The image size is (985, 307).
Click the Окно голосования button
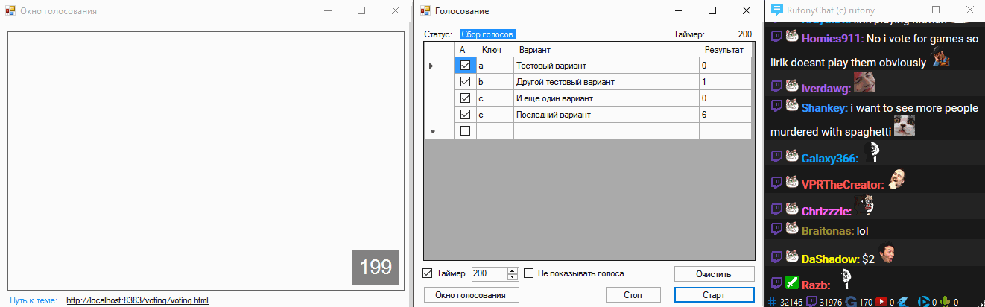(x=472, y=295)
